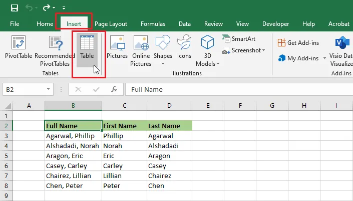Viewport: 353px width, 201px height.
Task: Open the Customize Quick Access Toolbar dropdown
Action: (64, 8)
